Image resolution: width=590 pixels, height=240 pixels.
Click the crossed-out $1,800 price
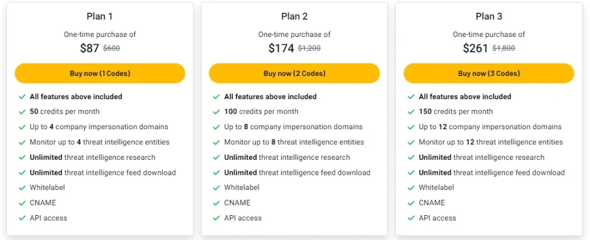pos(504,49)
